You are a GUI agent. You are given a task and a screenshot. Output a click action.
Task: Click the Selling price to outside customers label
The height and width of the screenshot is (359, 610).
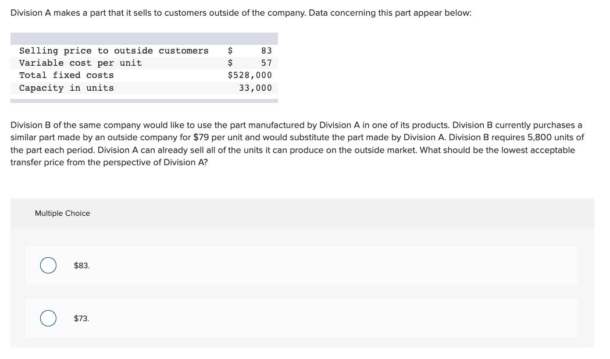114,51
